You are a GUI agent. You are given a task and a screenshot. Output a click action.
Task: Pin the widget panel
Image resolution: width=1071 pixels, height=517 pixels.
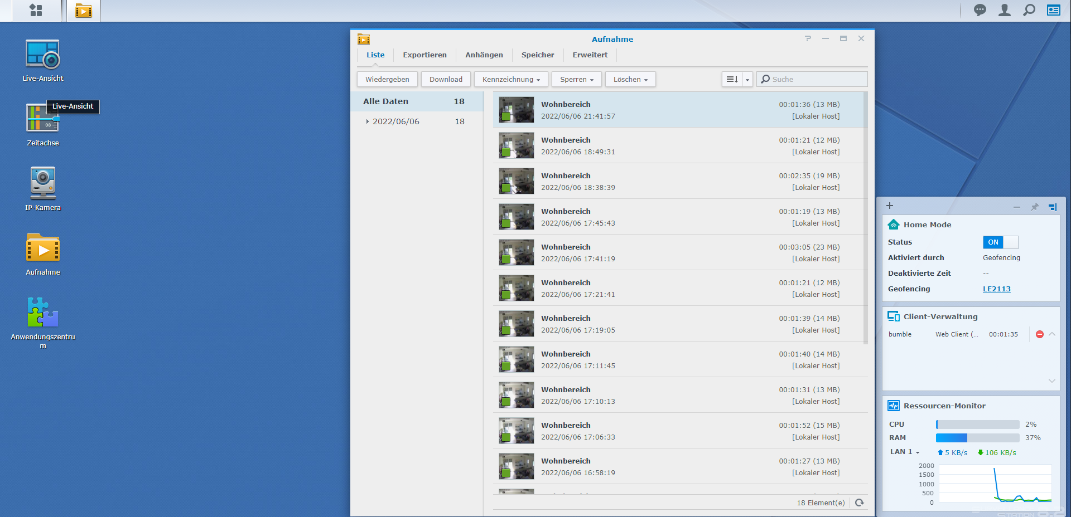coord(1035,207)
